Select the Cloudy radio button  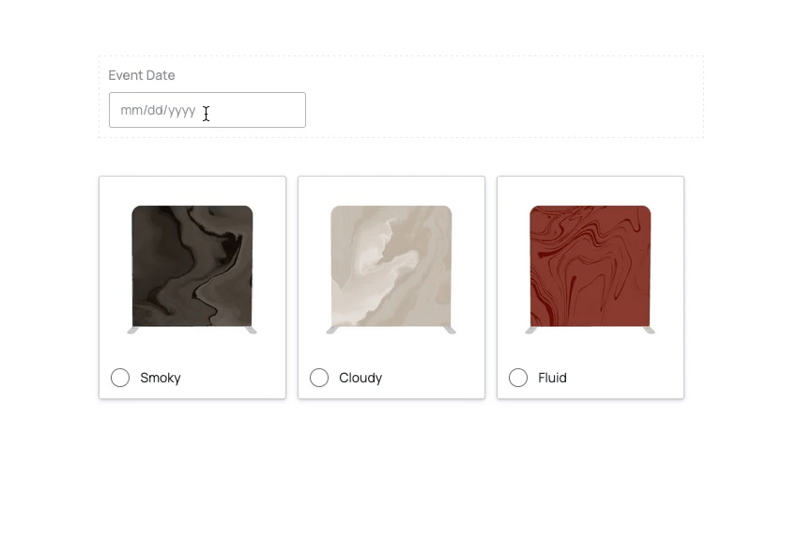pyautogui.click(x=319, y=378)
